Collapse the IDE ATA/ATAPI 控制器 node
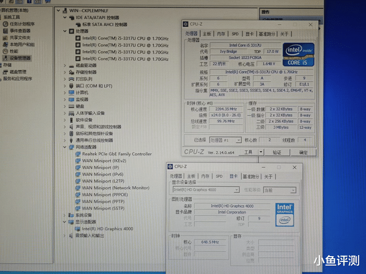This screenshot has width=366, height=274. coord(65,17)
